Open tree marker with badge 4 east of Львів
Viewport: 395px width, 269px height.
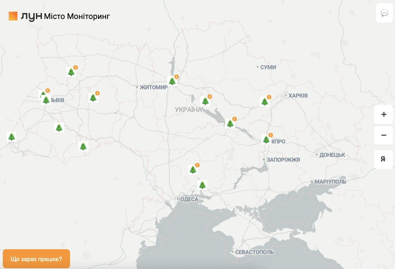coord(93,98)
